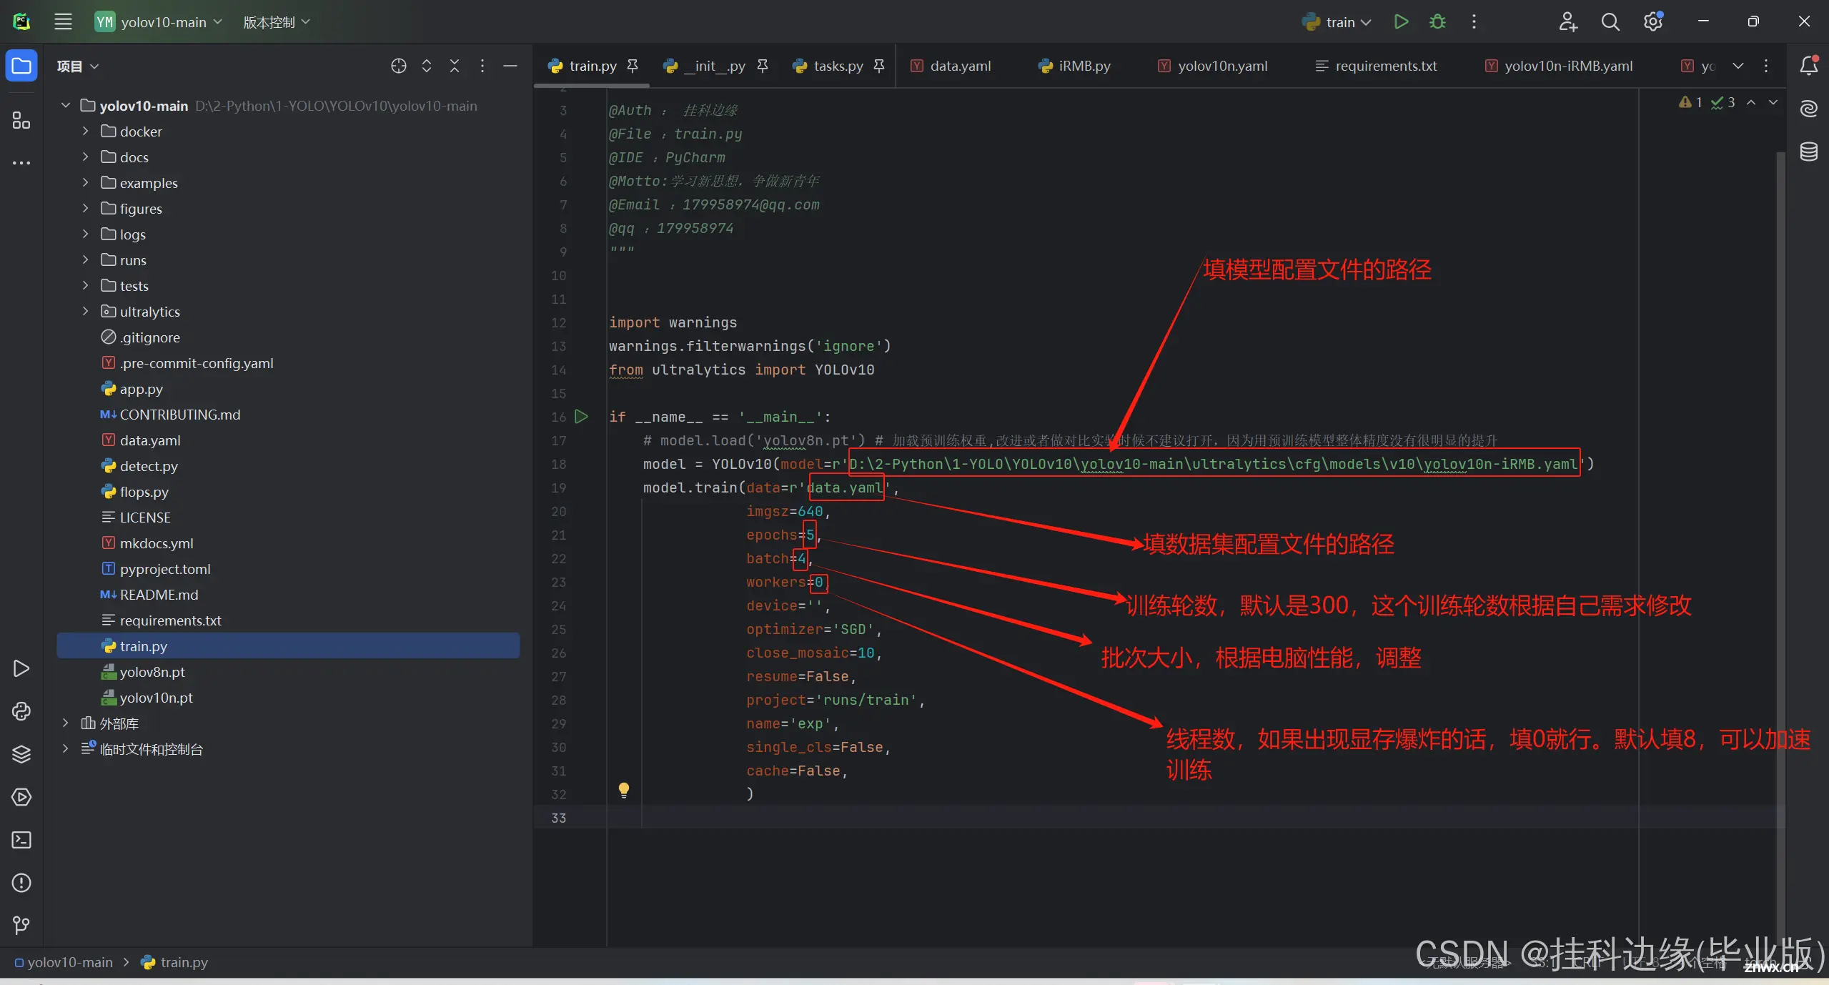Open project panel options menu

coord(482,66)
